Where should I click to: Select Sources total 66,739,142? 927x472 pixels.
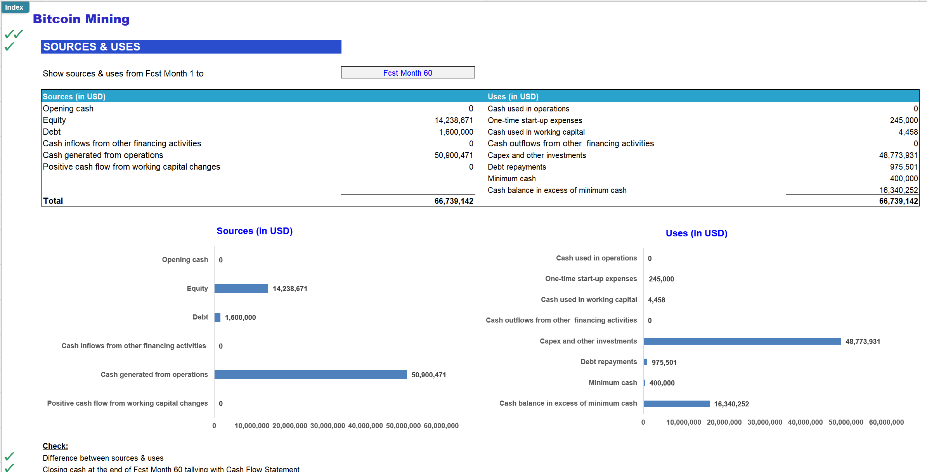pyautogui.click(x=454, y=201)
